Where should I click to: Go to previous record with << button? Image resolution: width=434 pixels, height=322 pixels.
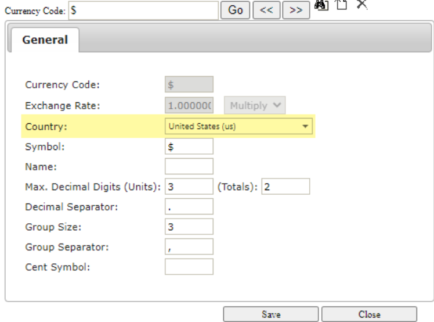[266, 10]
